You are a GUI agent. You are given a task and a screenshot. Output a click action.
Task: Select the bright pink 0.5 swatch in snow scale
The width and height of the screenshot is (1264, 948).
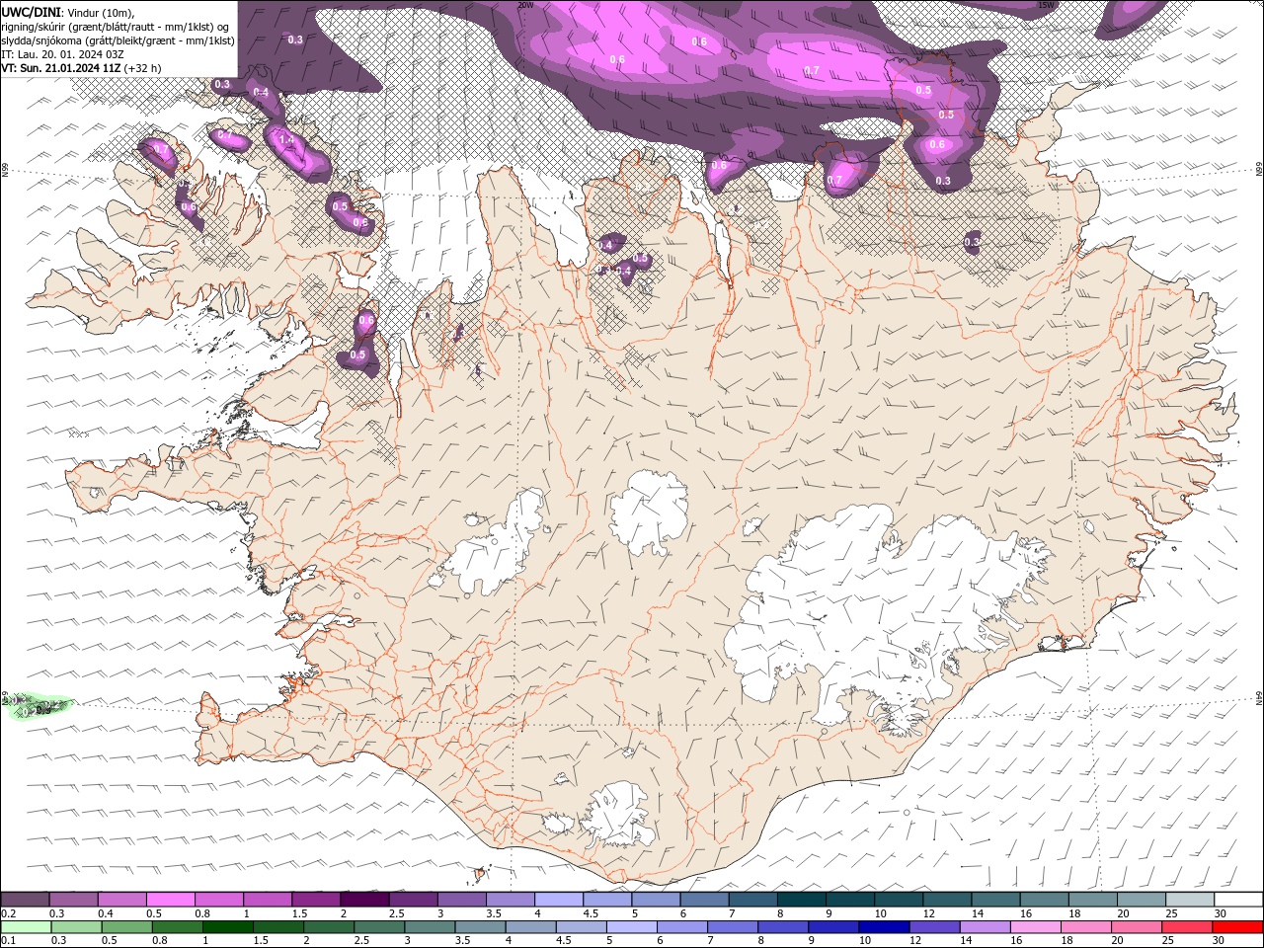(x=170, y=900)
